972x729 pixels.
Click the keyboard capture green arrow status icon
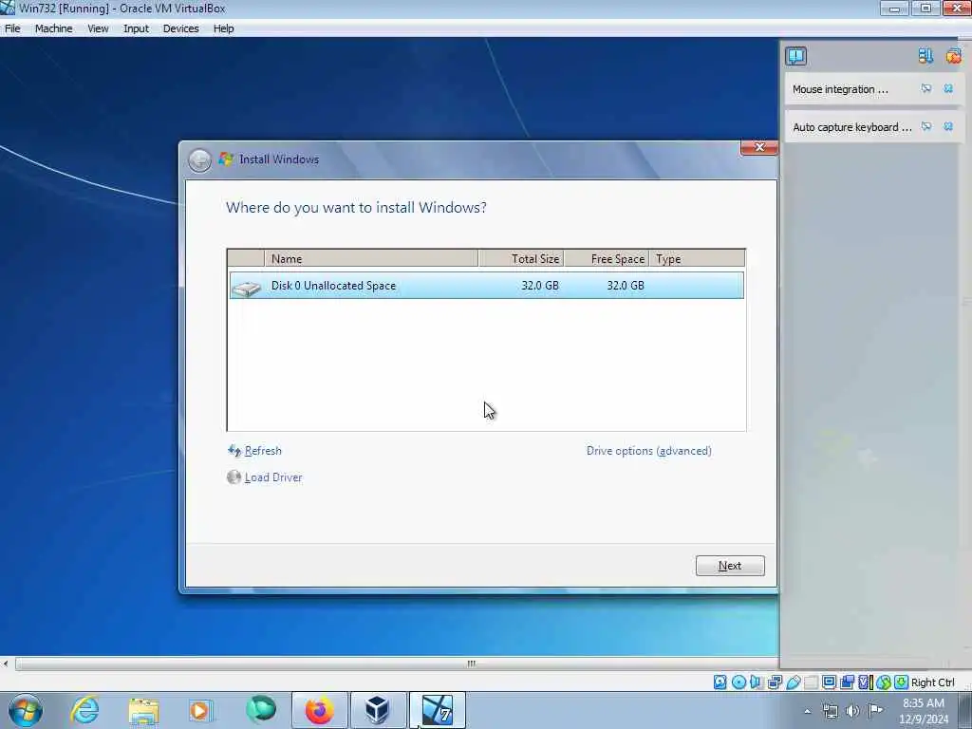(902, 682)
